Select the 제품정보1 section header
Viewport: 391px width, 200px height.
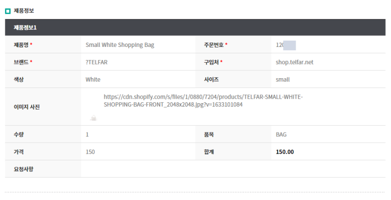(195, 27)
